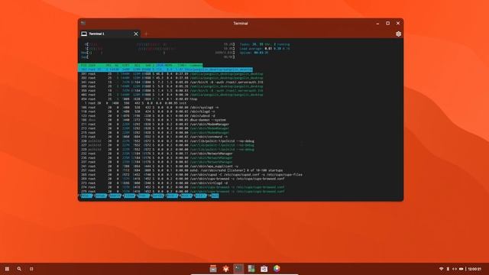Viewport: 489px width, 275px height.
Task: Add a new terminal tab with plus
Action: [x=146, y=34]
